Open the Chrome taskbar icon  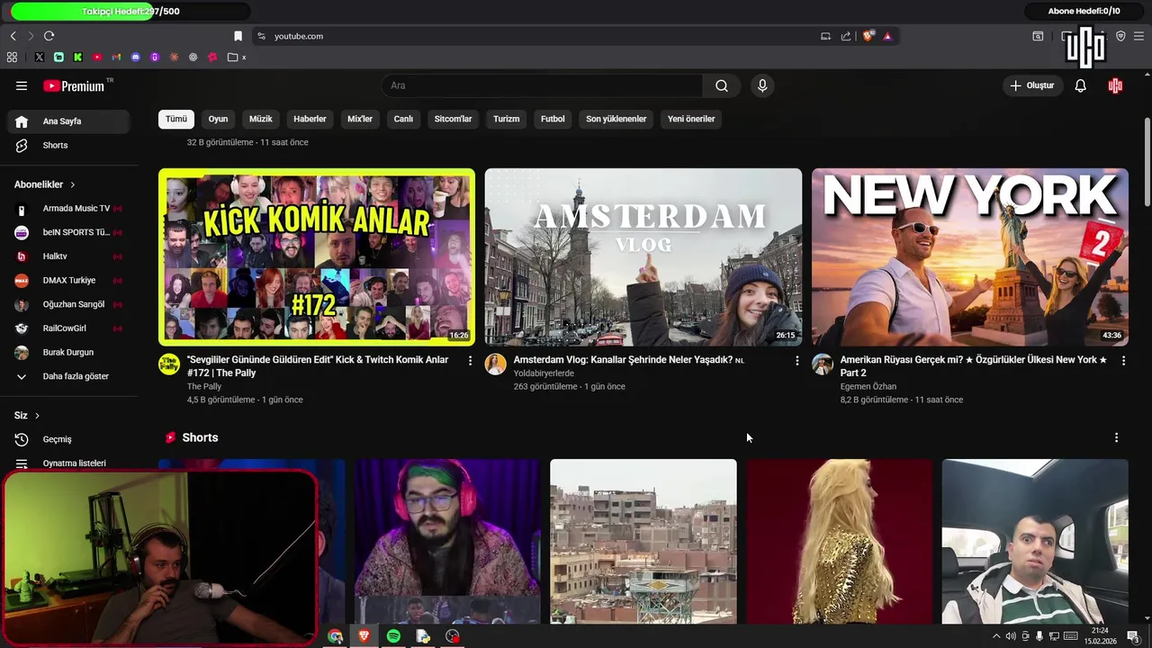point(335,636)
